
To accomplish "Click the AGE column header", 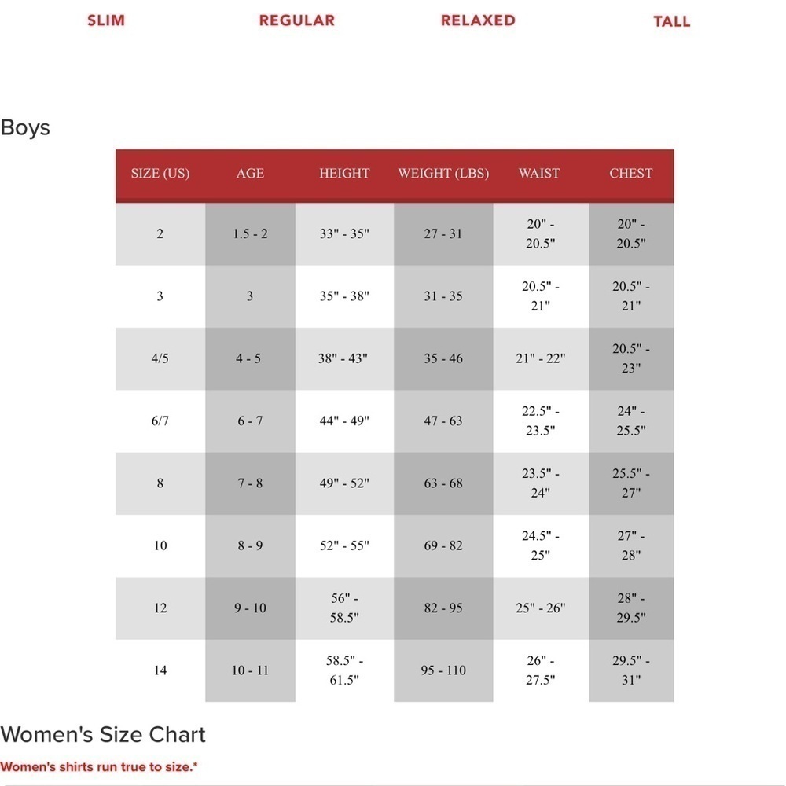I will pos(250,174).
